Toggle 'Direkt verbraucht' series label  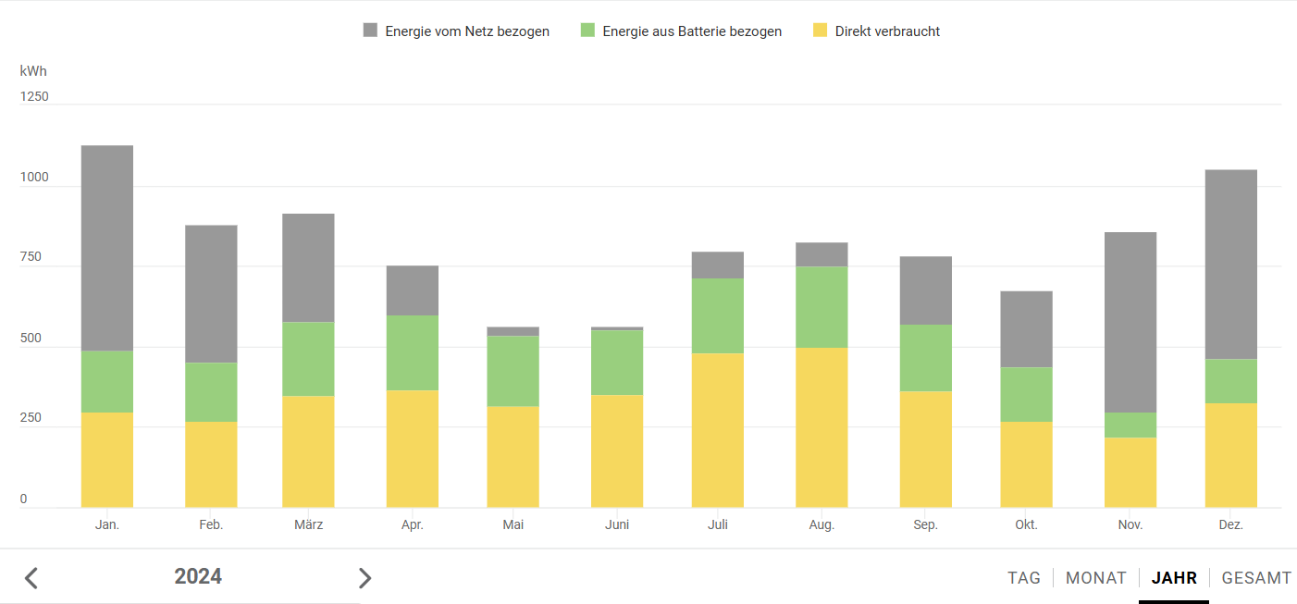click(x=887, y=31)
